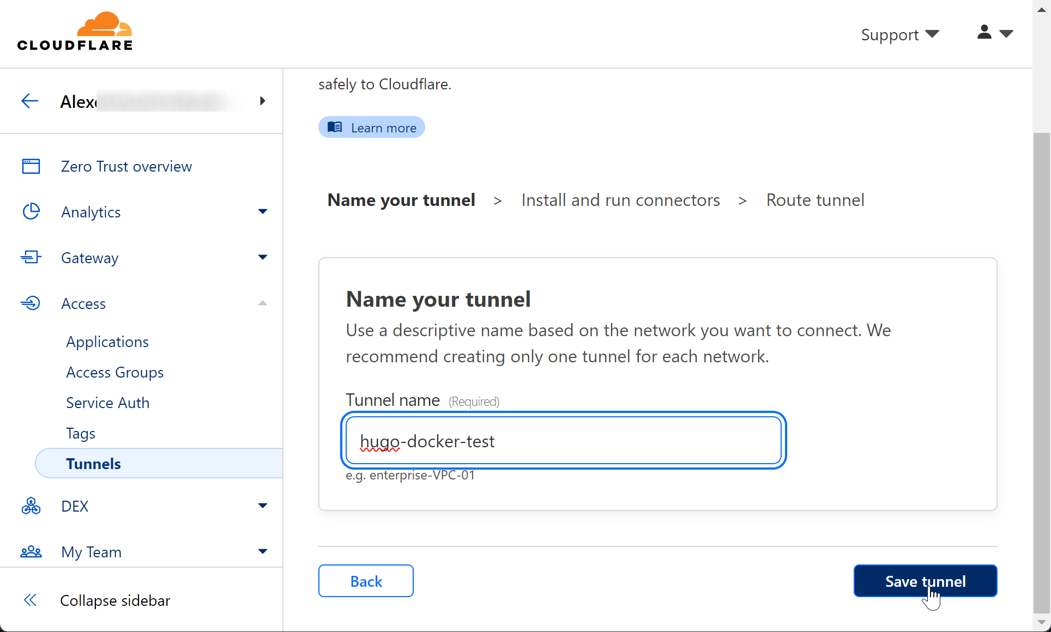Click the Save tunnel button
1051x632 pixels.
[925, 581]
